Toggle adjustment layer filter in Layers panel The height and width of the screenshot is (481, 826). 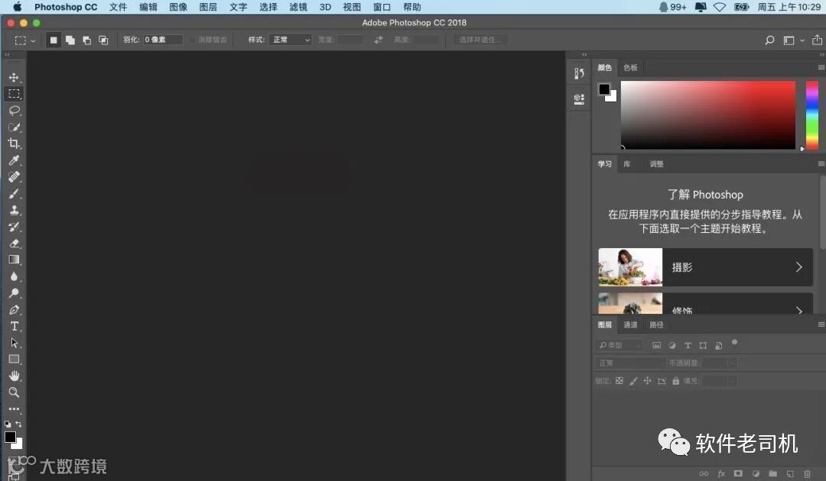pos(672,345)
